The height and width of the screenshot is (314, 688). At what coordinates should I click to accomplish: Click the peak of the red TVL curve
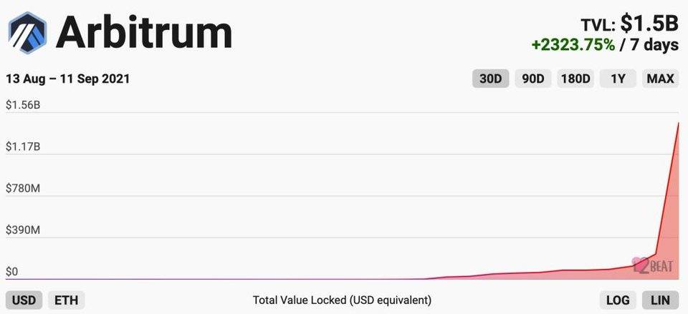679,124
